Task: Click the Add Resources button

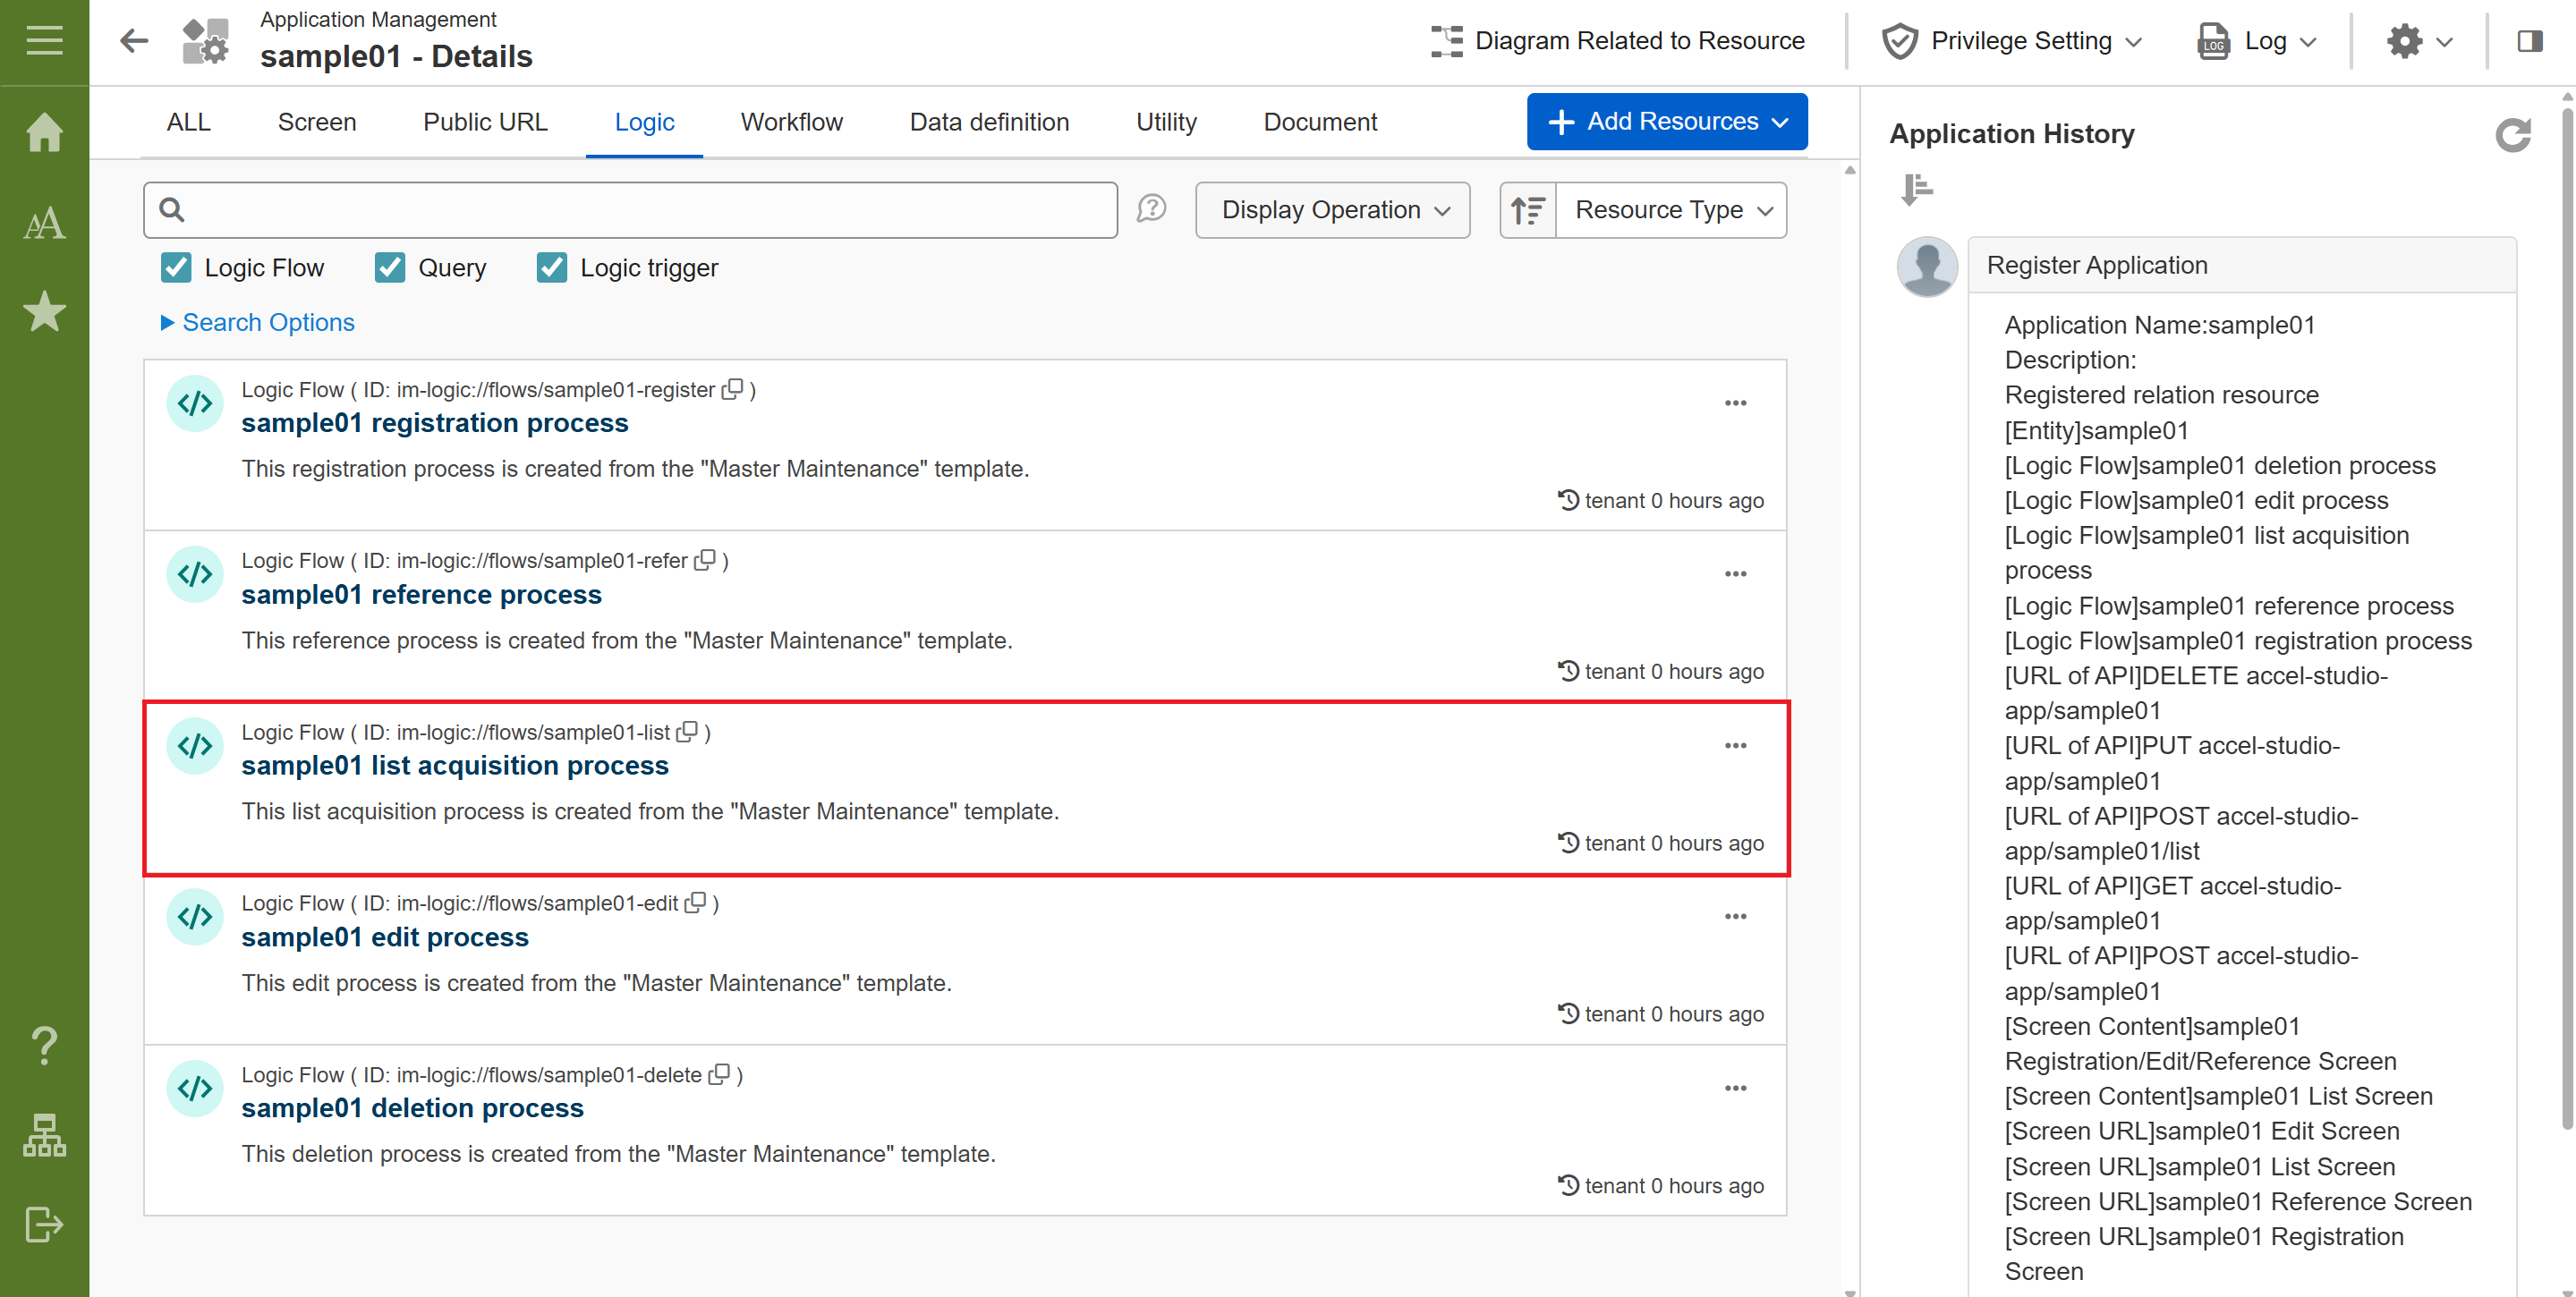Action: click(x=1666, y=122)
